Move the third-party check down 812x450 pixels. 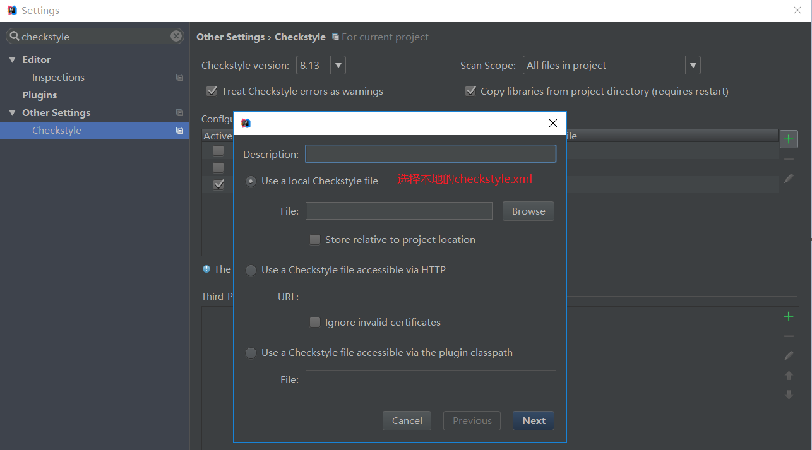point(789,394)
